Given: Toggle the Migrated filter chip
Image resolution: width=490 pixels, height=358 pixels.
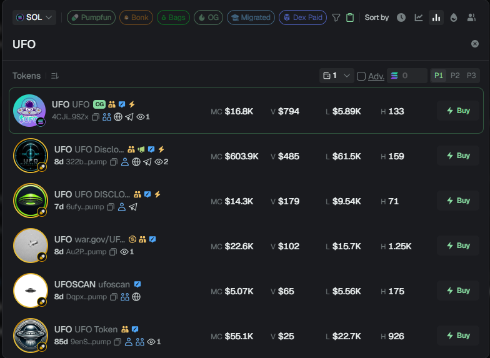Looking at the screenshot, I should [251, 17].
